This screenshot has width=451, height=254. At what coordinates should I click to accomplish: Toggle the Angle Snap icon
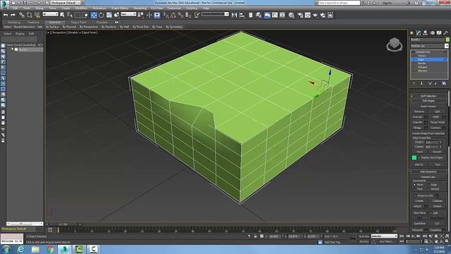[x=173, y=15]
